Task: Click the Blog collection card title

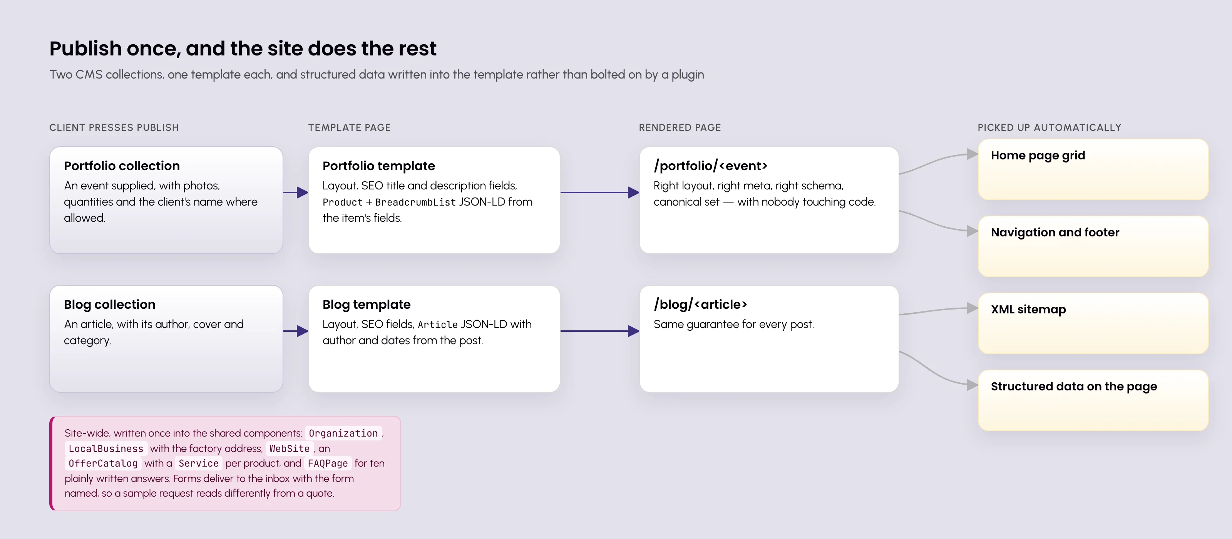Action: coord(109,305)
